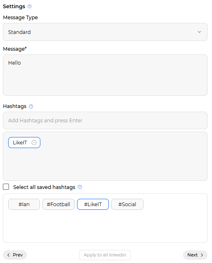Click the right chevron on Next
This screenshot has width=212, height=263.
click(202, 255)
